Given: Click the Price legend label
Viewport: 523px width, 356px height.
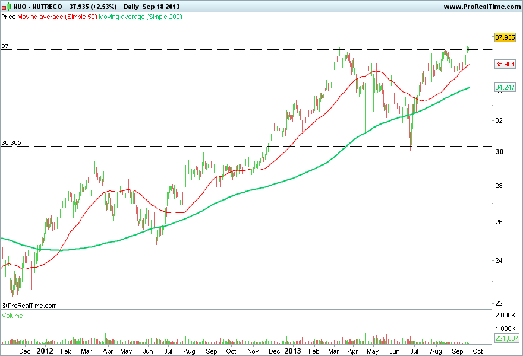Looking at the screenshot, I should 8,17.
